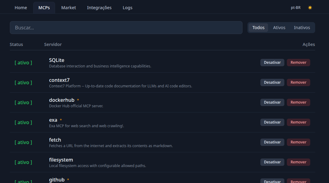
Task: Click the SQLite server name
Action: 57,60
